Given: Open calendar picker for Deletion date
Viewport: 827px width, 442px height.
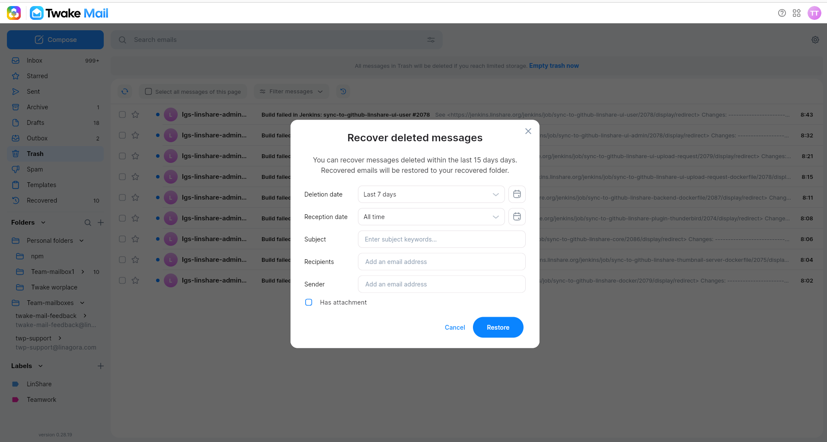Looking at the screenshot, I should click(x=517, y=194).
